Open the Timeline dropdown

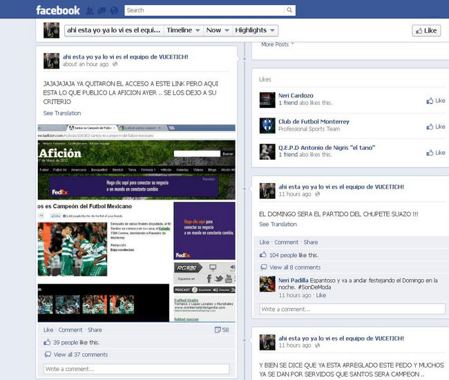coord(183,30)
